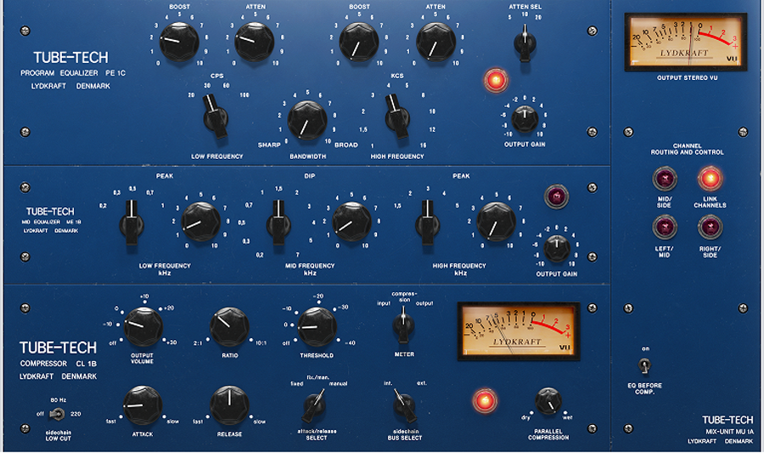
Task: Click the compressor Output Volume knob
Action: [143, 326]
